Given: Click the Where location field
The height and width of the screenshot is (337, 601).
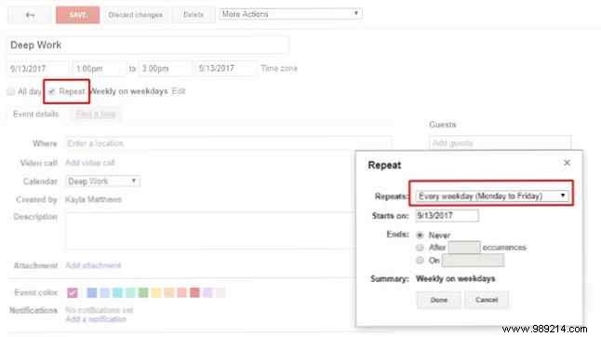Looking at the screenshot, I should tap(228, 143).
